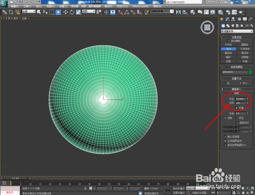The image size is (255, 195).
Task: Select the Shapes creation category
Action: (228, 26)
